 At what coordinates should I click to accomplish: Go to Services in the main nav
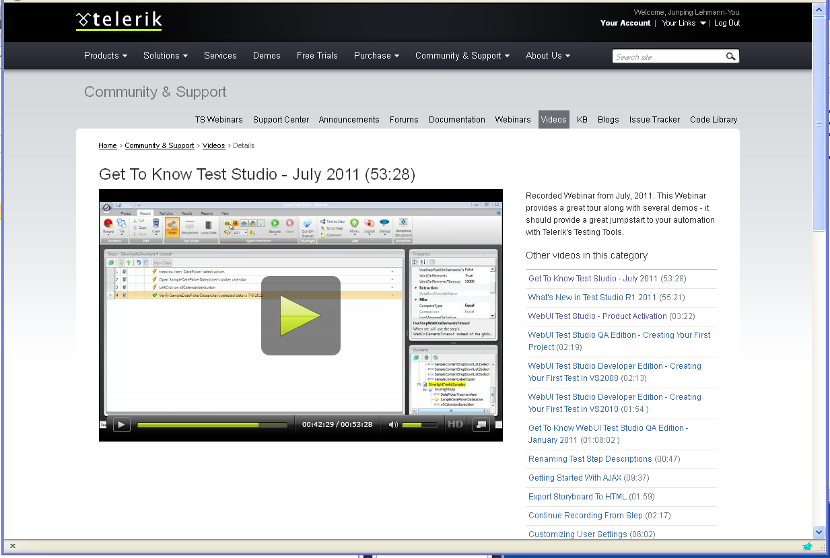(220, 56)
